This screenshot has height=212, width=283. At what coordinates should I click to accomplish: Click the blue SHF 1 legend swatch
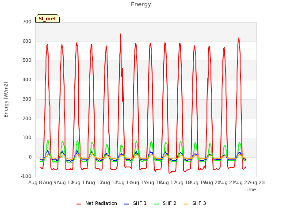[x=127, y=204]
